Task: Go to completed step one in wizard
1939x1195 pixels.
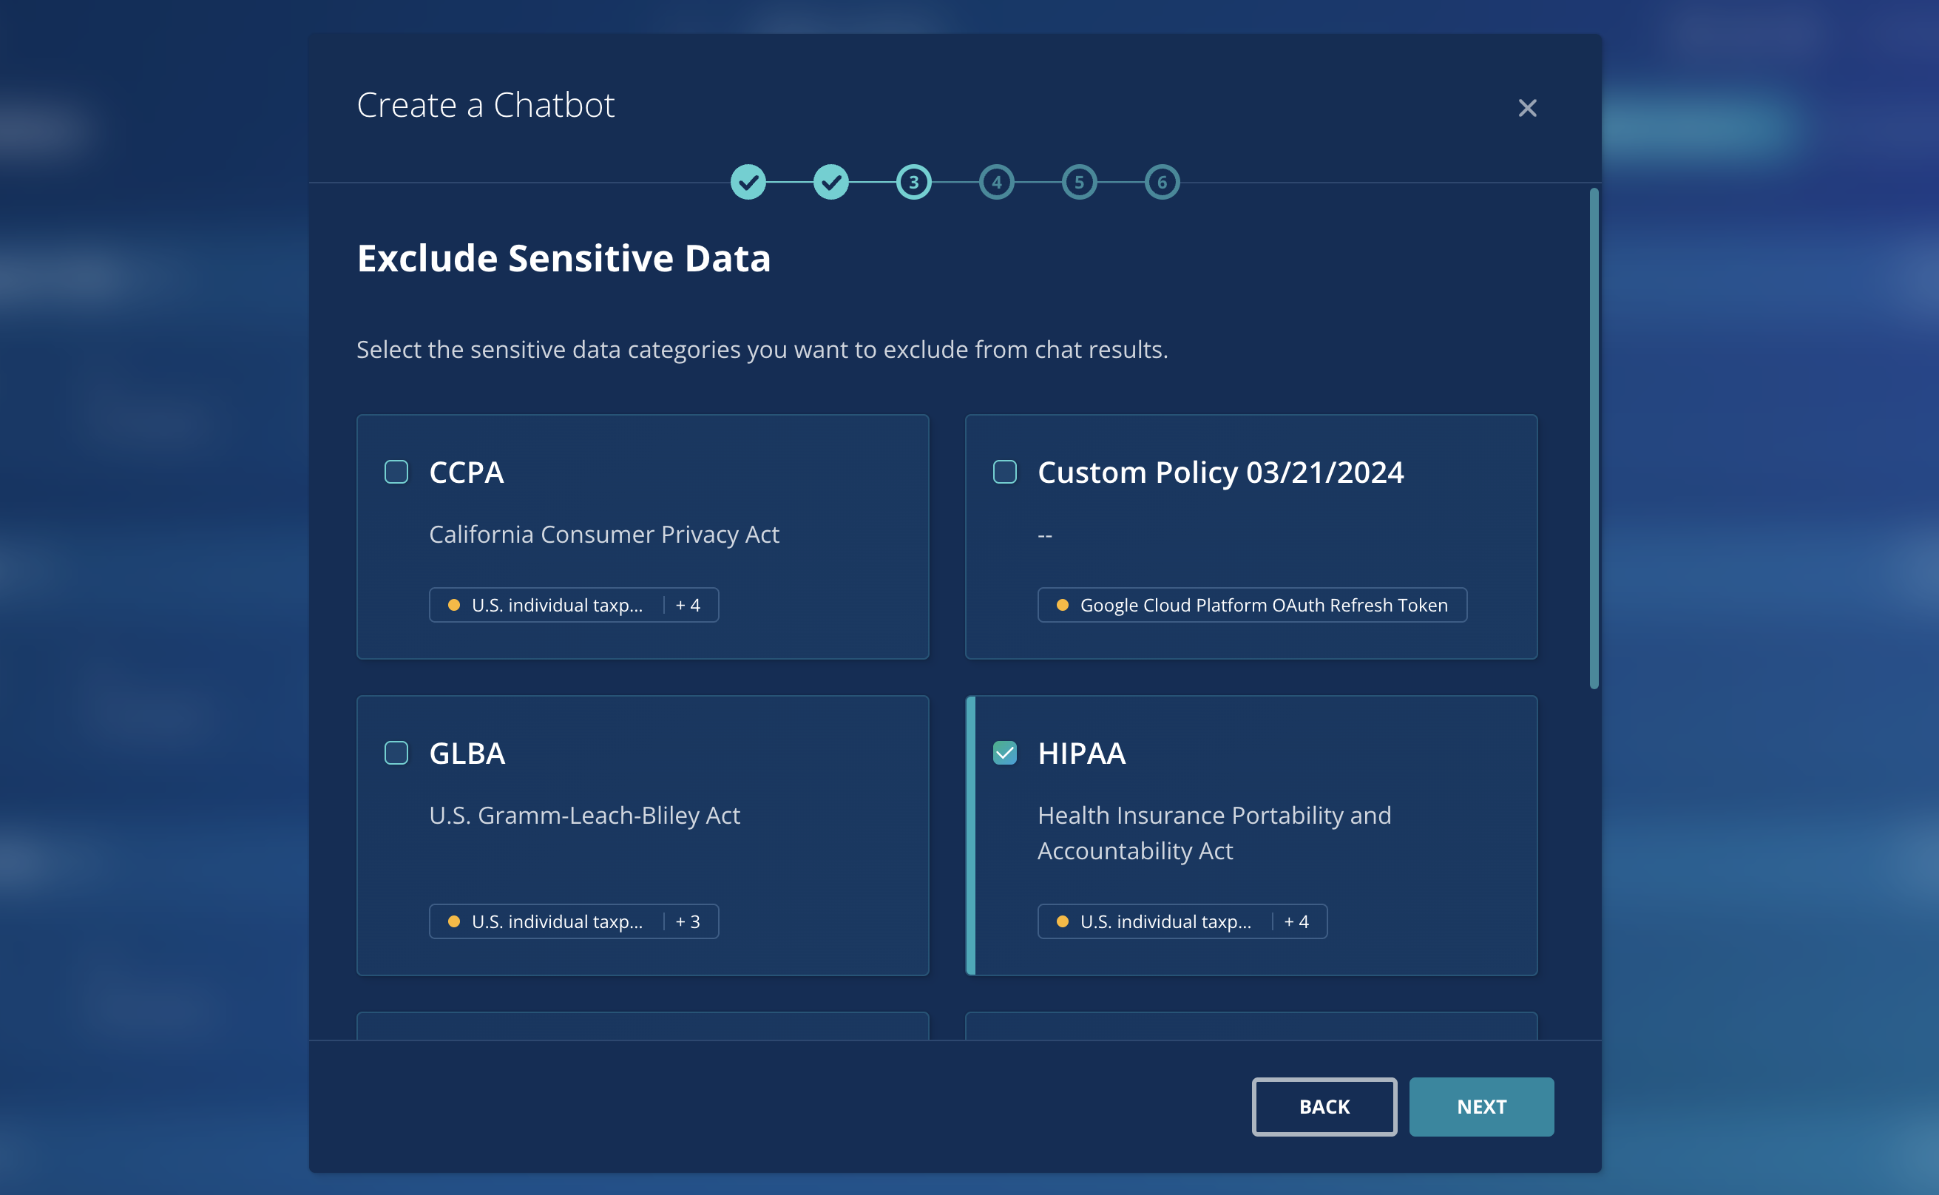Action: click(748, 183)
